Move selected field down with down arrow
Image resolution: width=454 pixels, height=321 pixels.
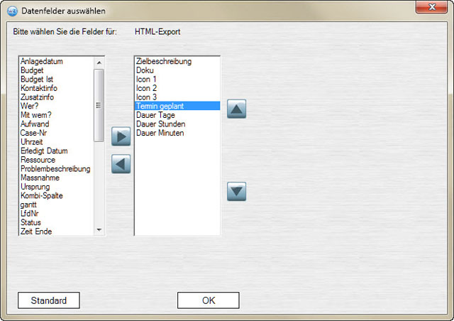(x=236, y=191)
